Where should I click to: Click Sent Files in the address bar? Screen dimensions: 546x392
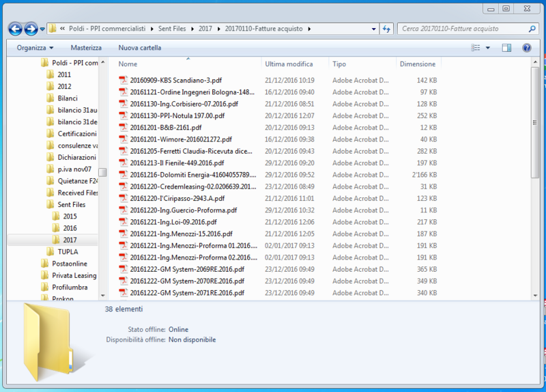click(172, 29)
